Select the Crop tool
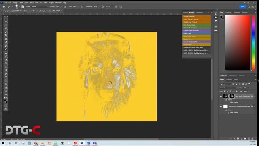The image size is (259, 146). [x=6, y=35]
